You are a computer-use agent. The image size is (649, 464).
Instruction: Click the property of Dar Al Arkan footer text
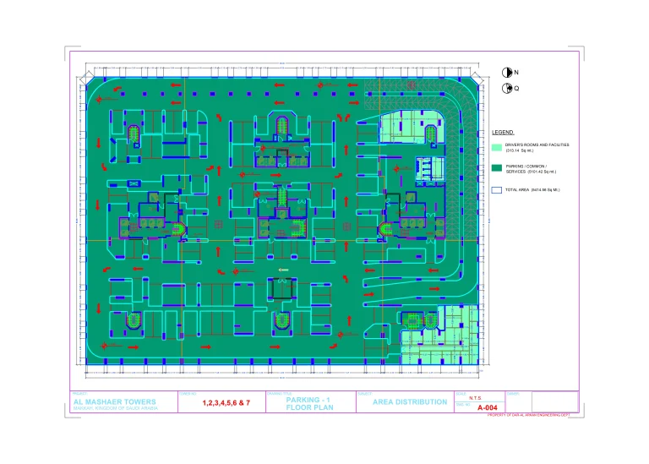(x=529, y=416)
